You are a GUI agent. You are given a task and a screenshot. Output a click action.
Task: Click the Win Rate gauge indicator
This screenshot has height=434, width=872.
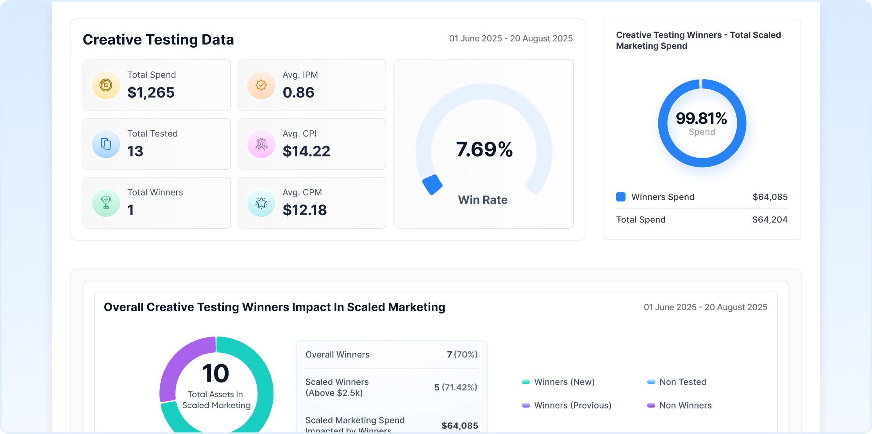coord(431,184)
